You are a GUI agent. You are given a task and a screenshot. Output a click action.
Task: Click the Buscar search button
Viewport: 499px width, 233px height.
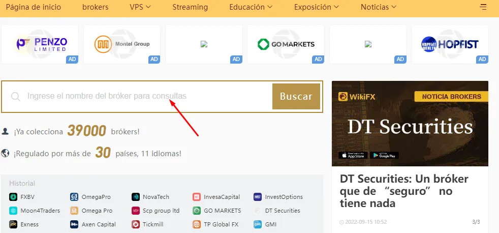pyautogui.click(x=296, y=96)
